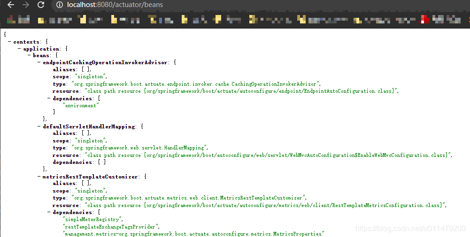Collapse dependencies list containing simpleMeterRegistry
The width and height of the screenshot is (470, 237).
[x=49, y=212]
